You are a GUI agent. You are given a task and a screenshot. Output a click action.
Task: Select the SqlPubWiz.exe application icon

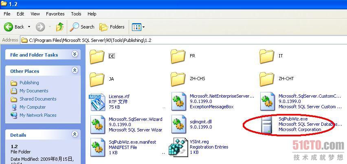pyautogui.click(x=266, y=125)
